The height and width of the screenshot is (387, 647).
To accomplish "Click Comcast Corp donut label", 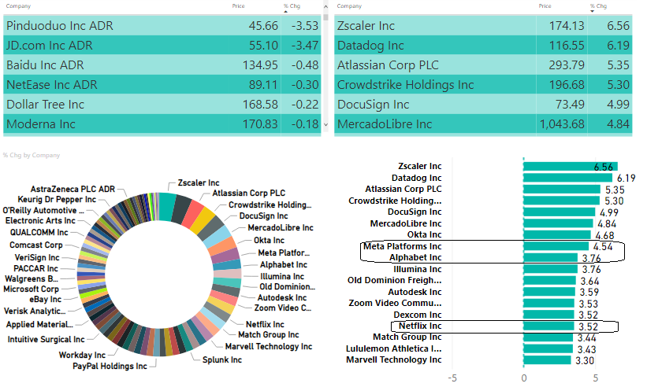I will (x=36, y=245).
